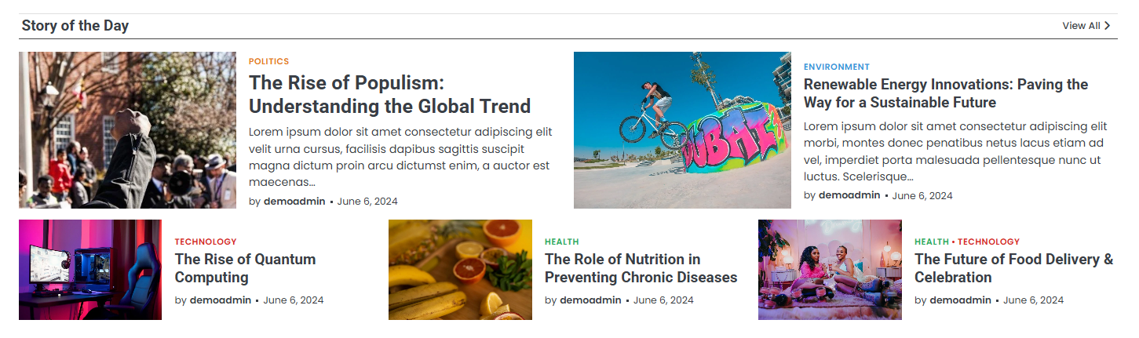The height and width of the screenshot is (338, 1139).
Task: Select the green Health tag above Nutrition article
Action: (x=562, y=242)
